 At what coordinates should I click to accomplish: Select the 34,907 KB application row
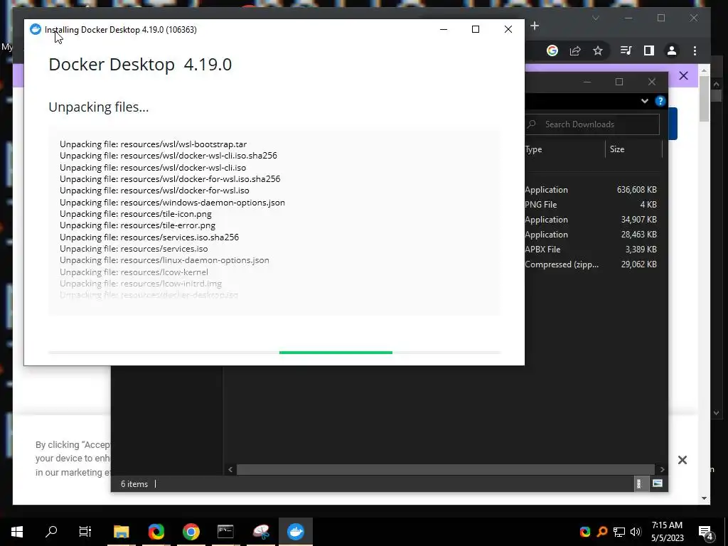coord(591,219)
